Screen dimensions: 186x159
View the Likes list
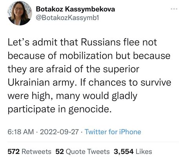[x=133, y=152]
